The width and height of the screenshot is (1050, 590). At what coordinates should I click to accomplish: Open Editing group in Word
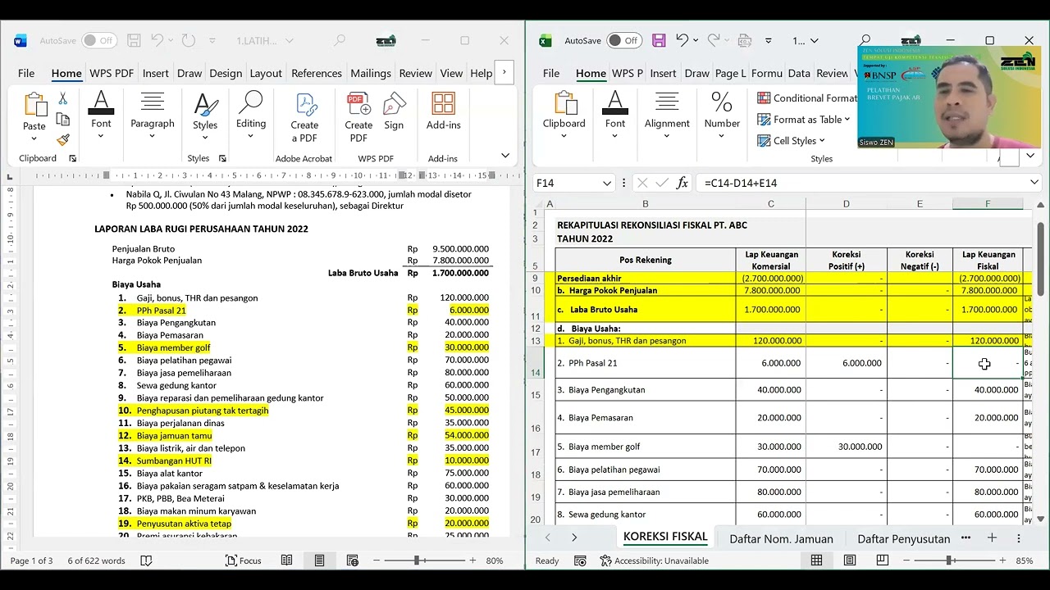(x=251, y=115)
